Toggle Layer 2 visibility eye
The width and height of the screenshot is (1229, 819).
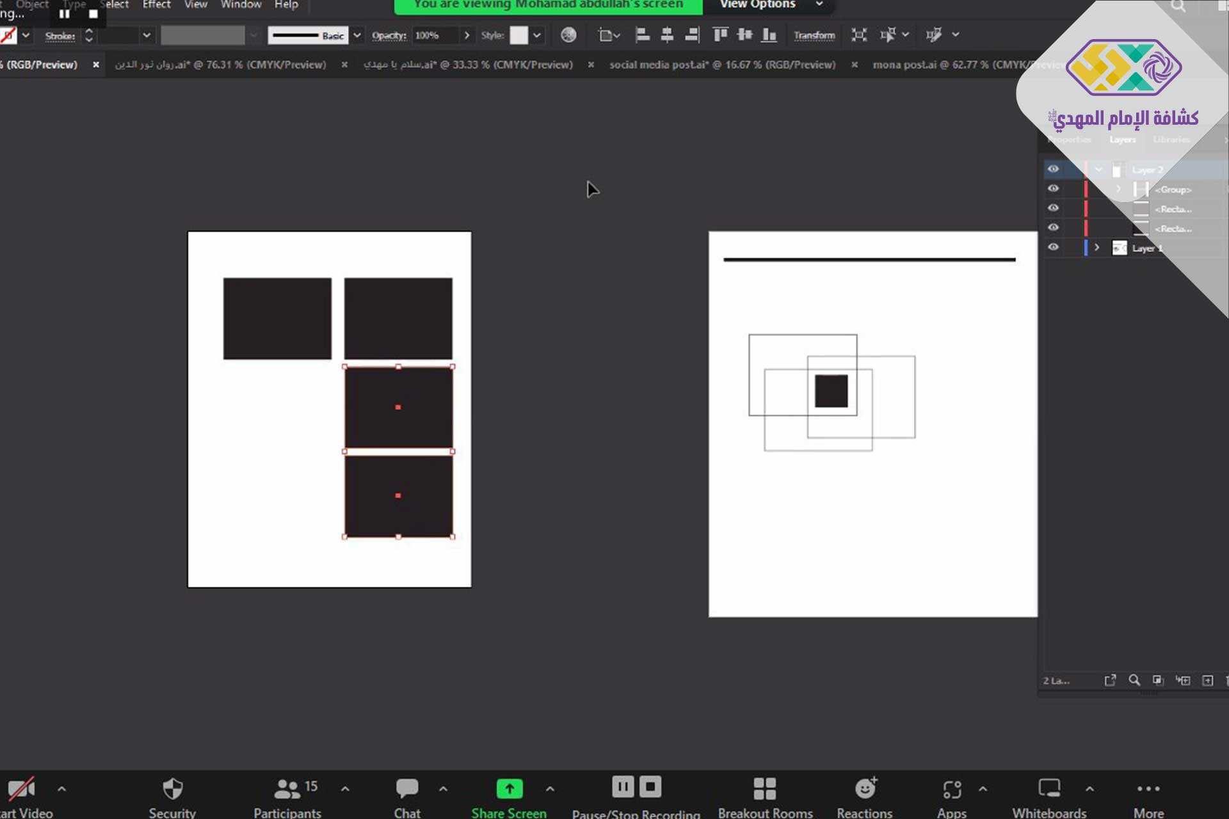tap(1053, 169)
